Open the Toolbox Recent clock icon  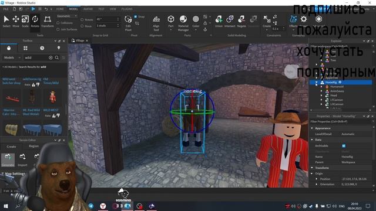coord(42,48)
